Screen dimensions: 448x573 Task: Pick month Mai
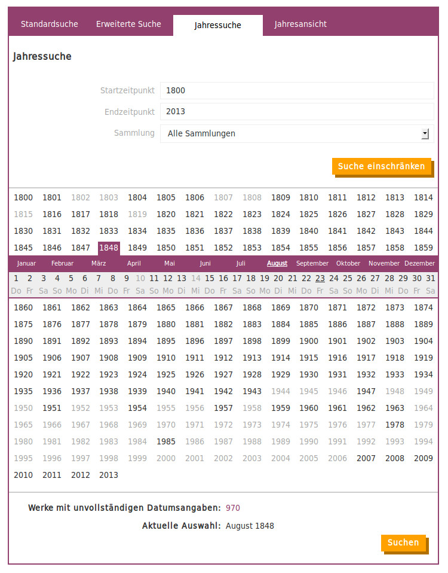coord(170,264)
